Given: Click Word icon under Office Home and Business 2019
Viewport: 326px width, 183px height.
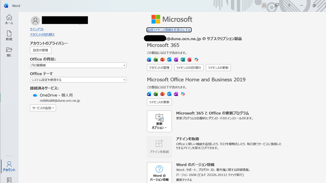Looking at the screenshot, I should coord(149,94).
